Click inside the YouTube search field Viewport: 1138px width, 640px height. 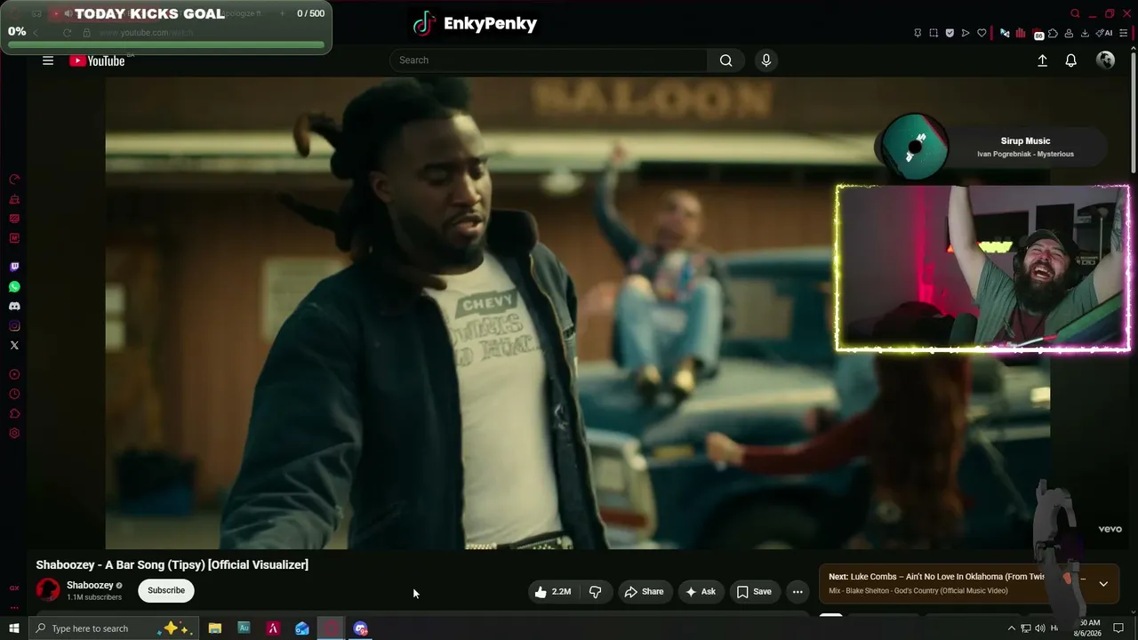click(549, 60)
